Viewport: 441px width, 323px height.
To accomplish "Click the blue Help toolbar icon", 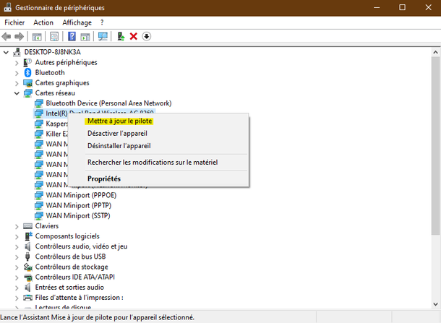I will 72,37.
